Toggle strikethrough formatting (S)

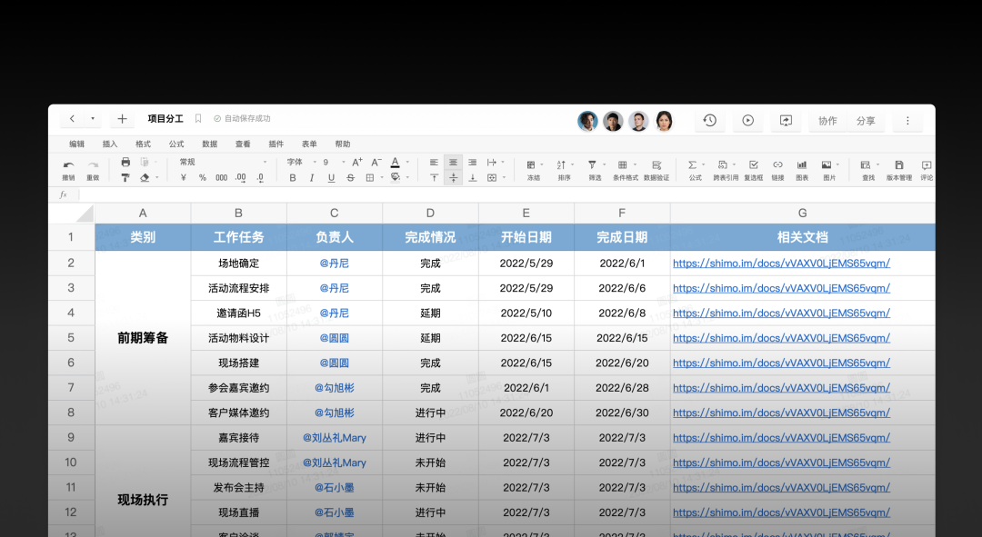[x=351, y=178]
